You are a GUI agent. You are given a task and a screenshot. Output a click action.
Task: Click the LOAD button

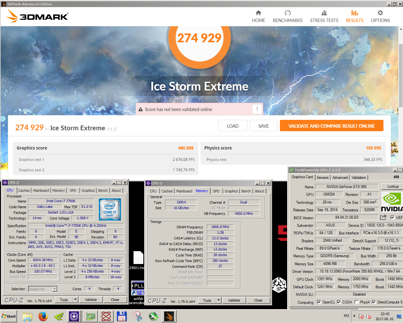pyautogui.click(x=233, y=126)
